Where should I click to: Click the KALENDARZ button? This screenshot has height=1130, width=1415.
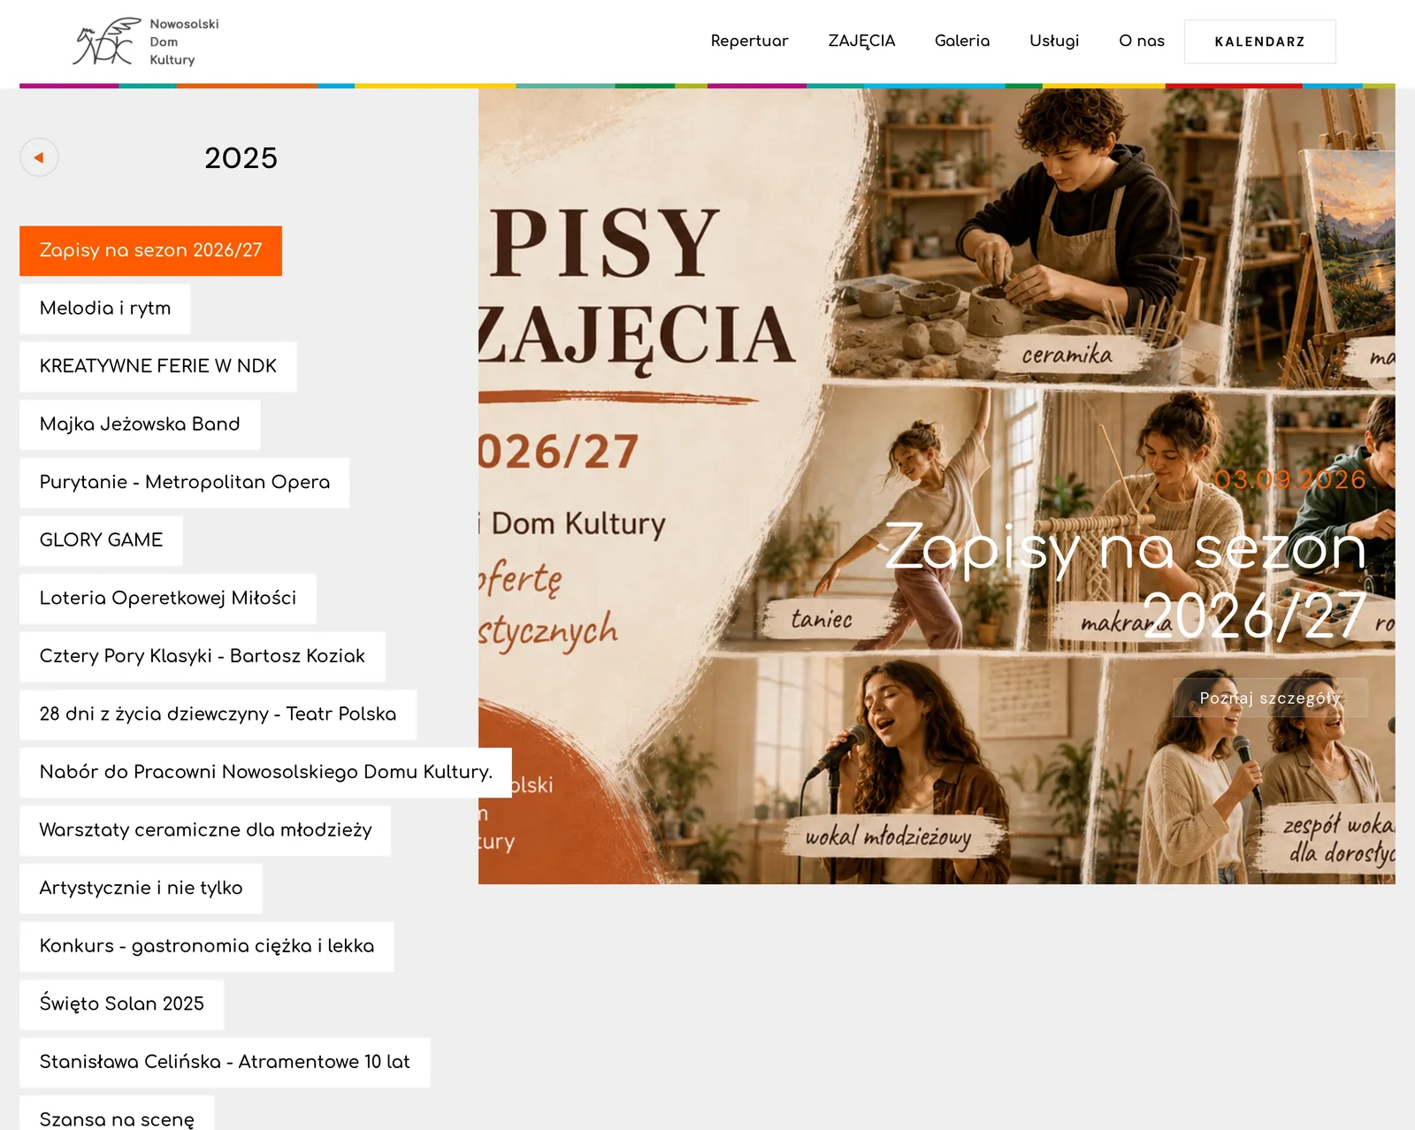1260,42
